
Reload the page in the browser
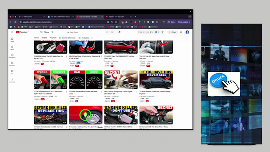tap(15, 22)
